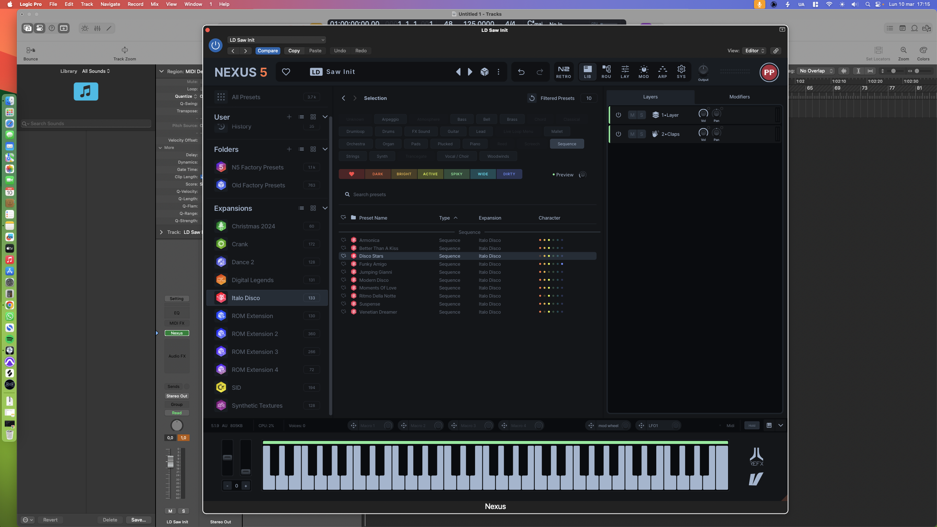Switch Expansions section to list view
Viewport: 937px width, 527px height.
pyautogui.click(x=301, y=208)
